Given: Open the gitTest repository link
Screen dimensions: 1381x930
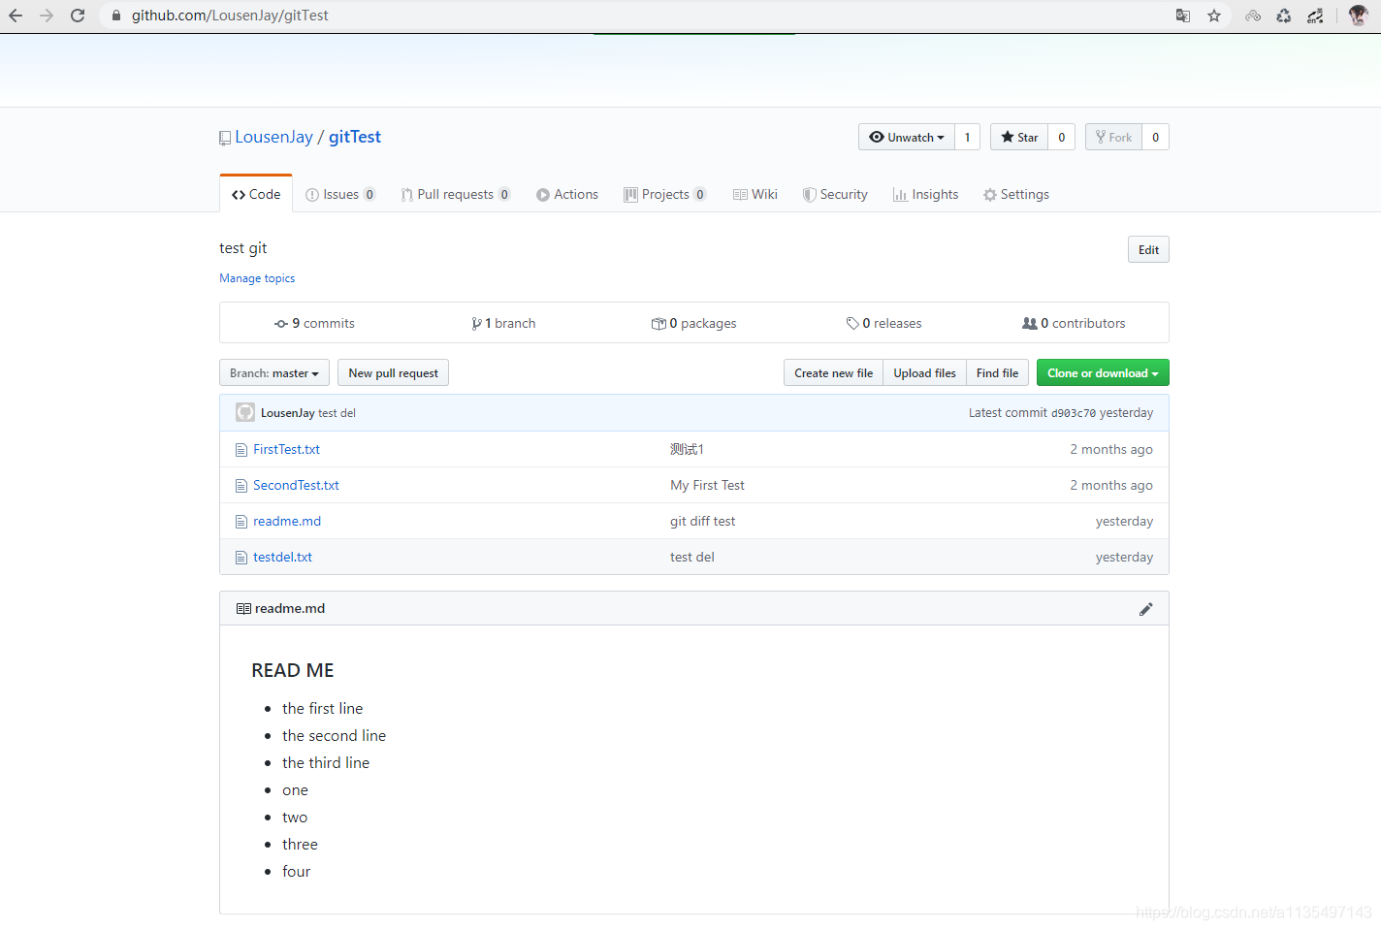Looking at the screenshot, I should click(355, 137).
